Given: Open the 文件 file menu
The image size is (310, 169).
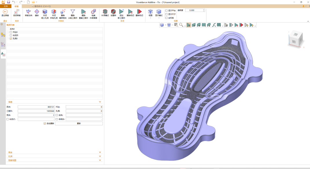Looking at the screenshot, I should click(6, 6).
